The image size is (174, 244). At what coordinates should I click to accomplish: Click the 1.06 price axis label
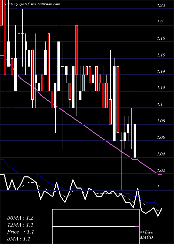(x=161, y=137)
